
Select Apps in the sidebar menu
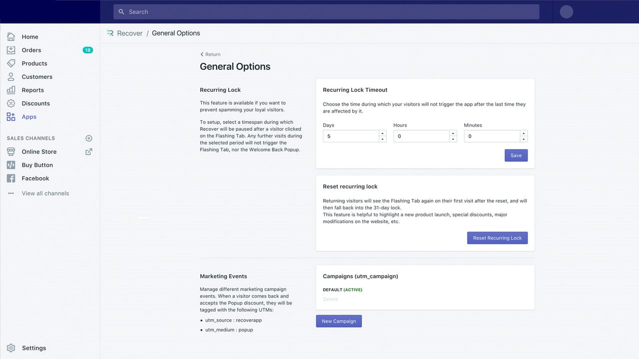pos(29,117)
